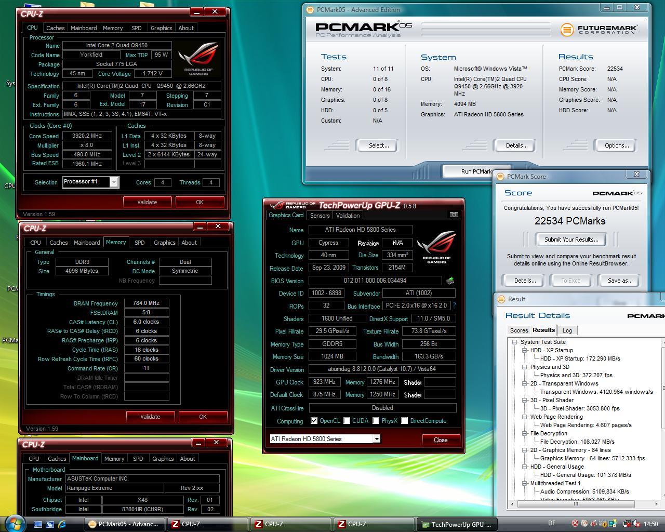Click the BIOS save chip icon in GPU-Z
Screen dimensions: 665x532
pos(449,281)
